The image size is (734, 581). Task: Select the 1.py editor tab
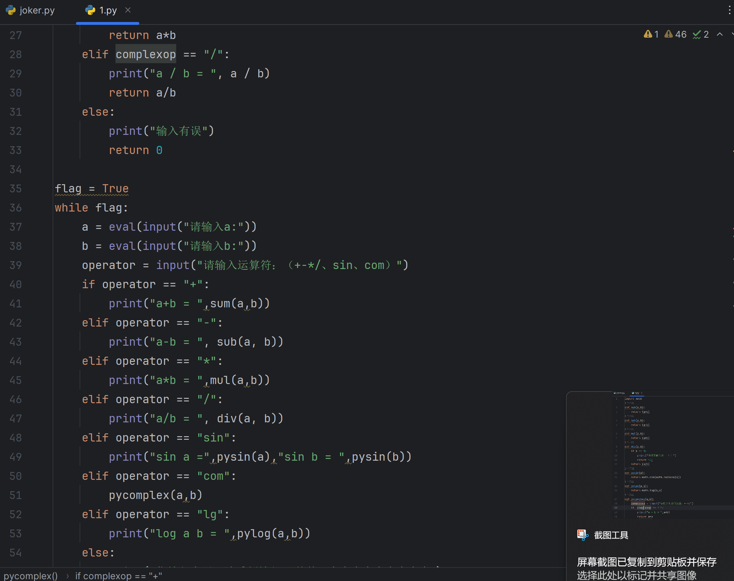(108, 11)
